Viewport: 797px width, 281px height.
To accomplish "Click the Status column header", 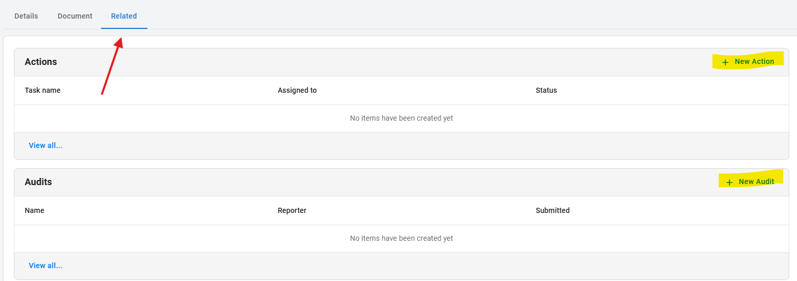I will [546, 90].
